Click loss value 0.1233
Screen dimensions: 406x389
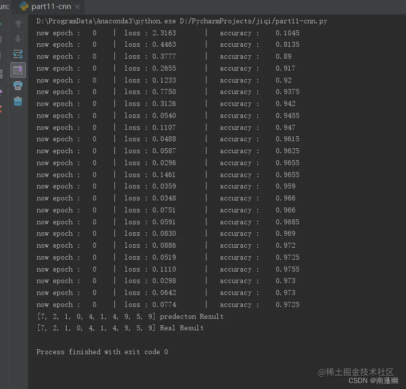click(x=164, y=80)
